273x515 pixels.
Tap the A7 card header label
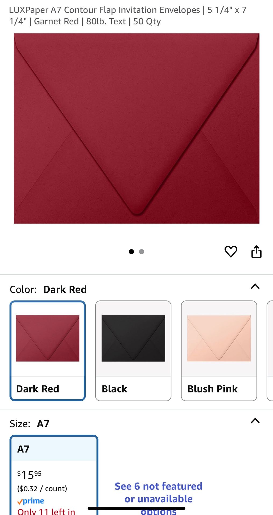(23, 449)
